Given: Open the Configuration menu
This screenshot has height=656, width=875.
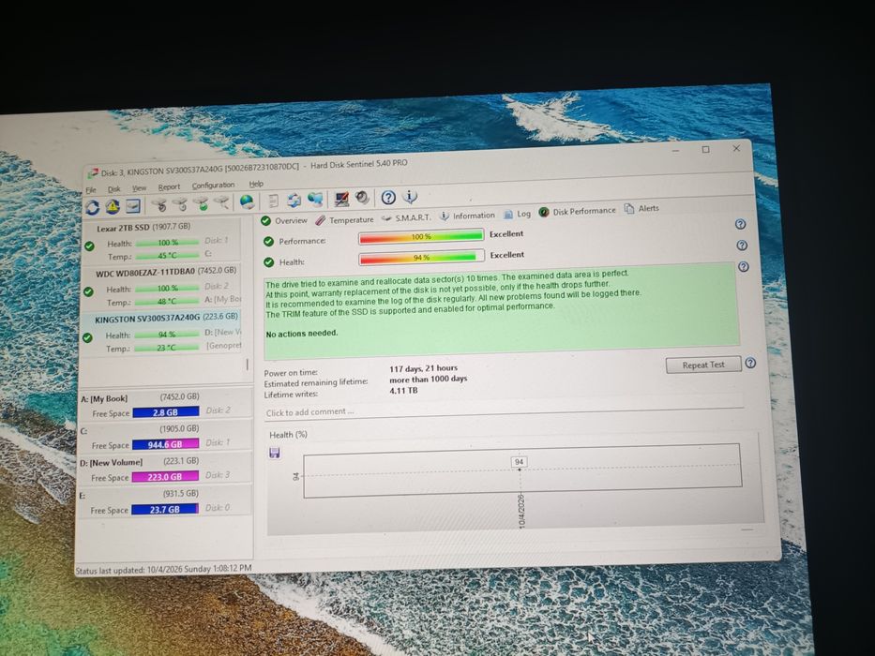Looking at the screenshot, I should pos(213,186).
